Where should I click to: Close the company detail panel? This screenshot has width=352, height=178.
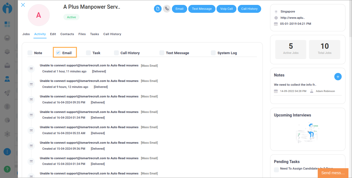pos(23,5)
